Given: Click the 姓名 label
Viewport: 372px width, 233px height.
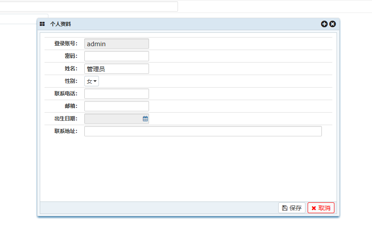Looking at the screenshot, I should (71, 69).
